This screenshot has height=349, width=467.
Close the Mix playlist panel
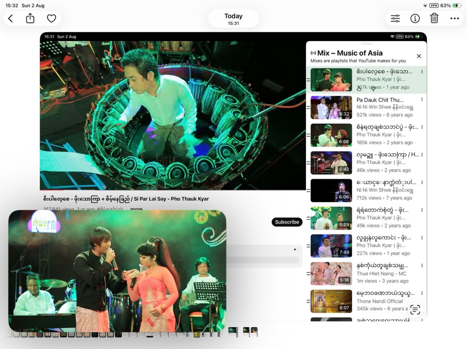pyautogui.click(x=419, y=56)
